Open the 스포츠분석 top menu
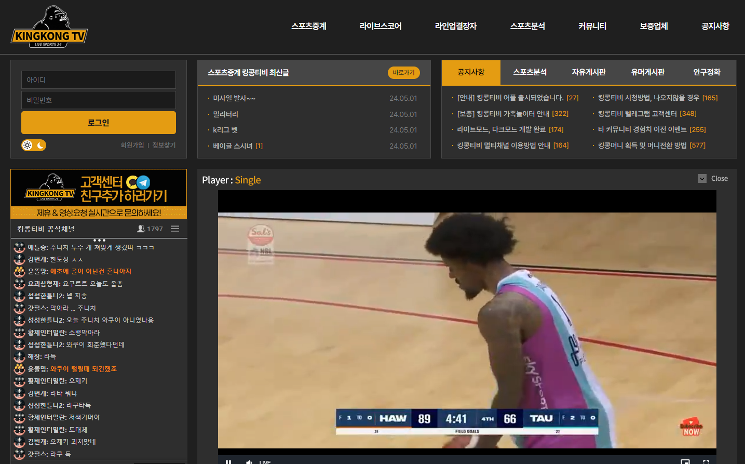Image resolution: width=745 pixels, height=464 pixels. tap(527, 26)
